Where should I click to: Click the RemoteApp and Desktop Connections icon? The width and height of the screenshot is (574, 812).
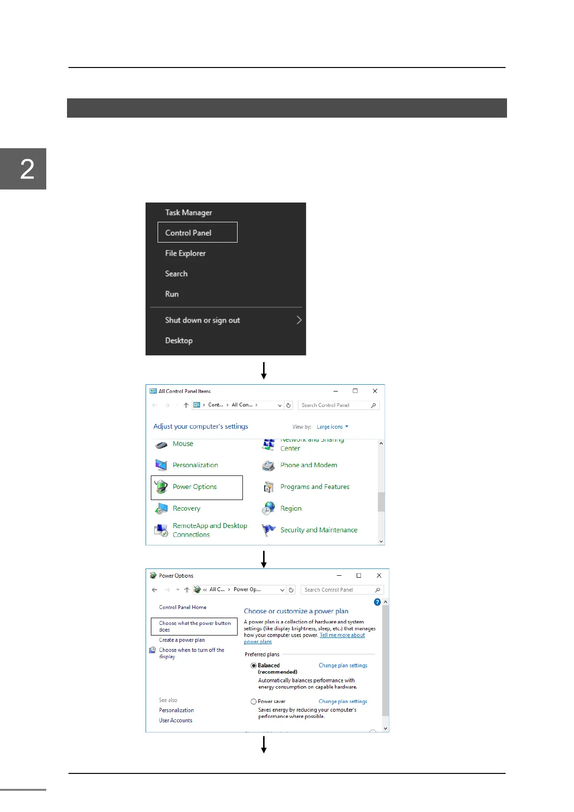coord(161,530)
